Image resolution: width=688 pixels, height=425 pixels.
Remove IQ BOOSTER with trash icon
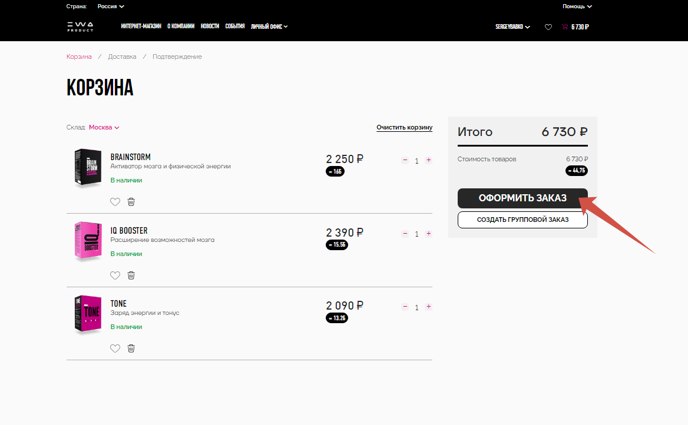click(x=131, y=275)
